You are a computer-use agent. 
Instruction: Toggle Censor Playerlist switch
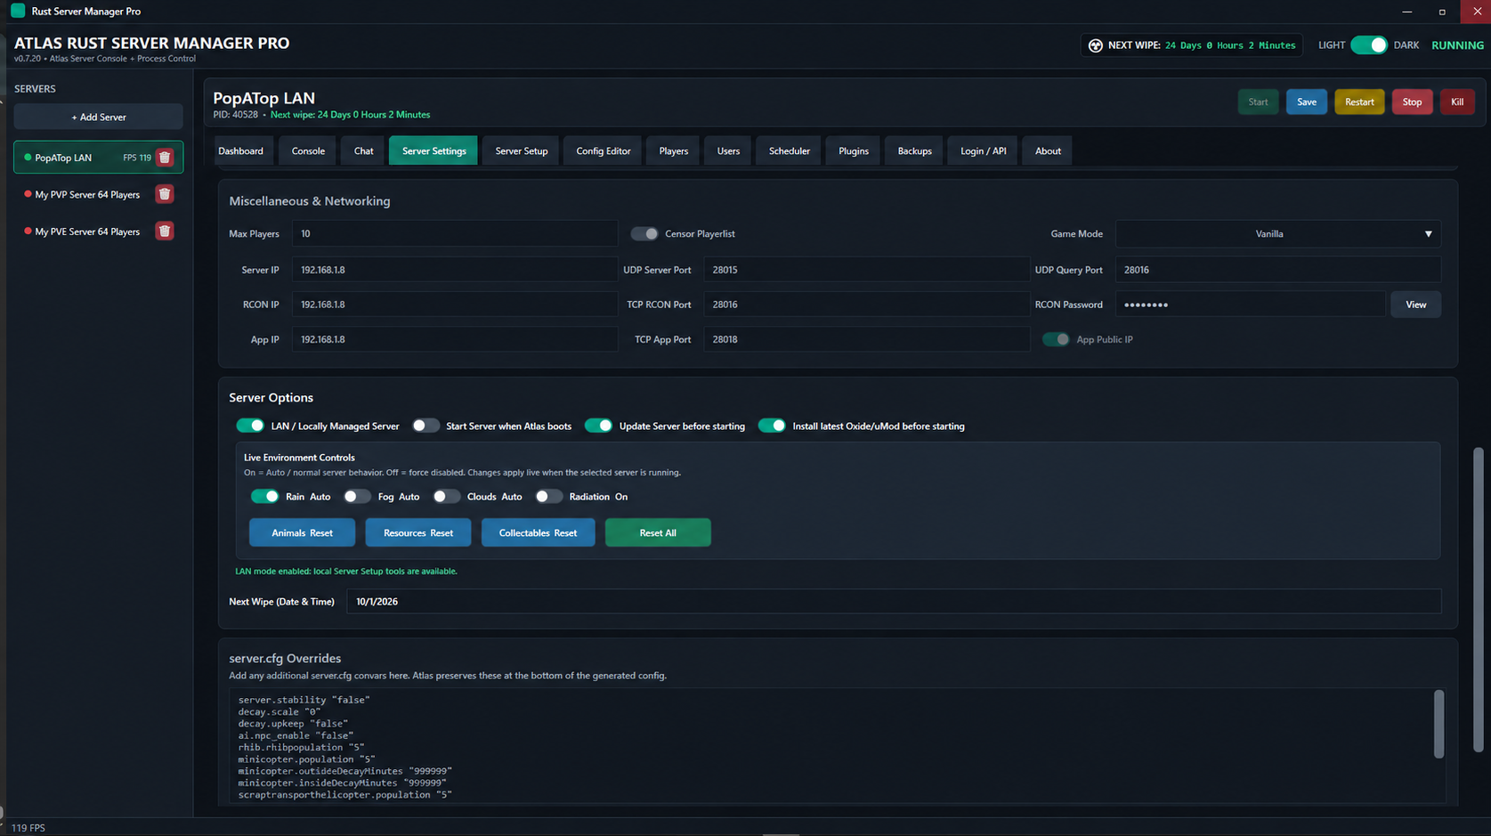pyautogui.click(x=644, y=234)
